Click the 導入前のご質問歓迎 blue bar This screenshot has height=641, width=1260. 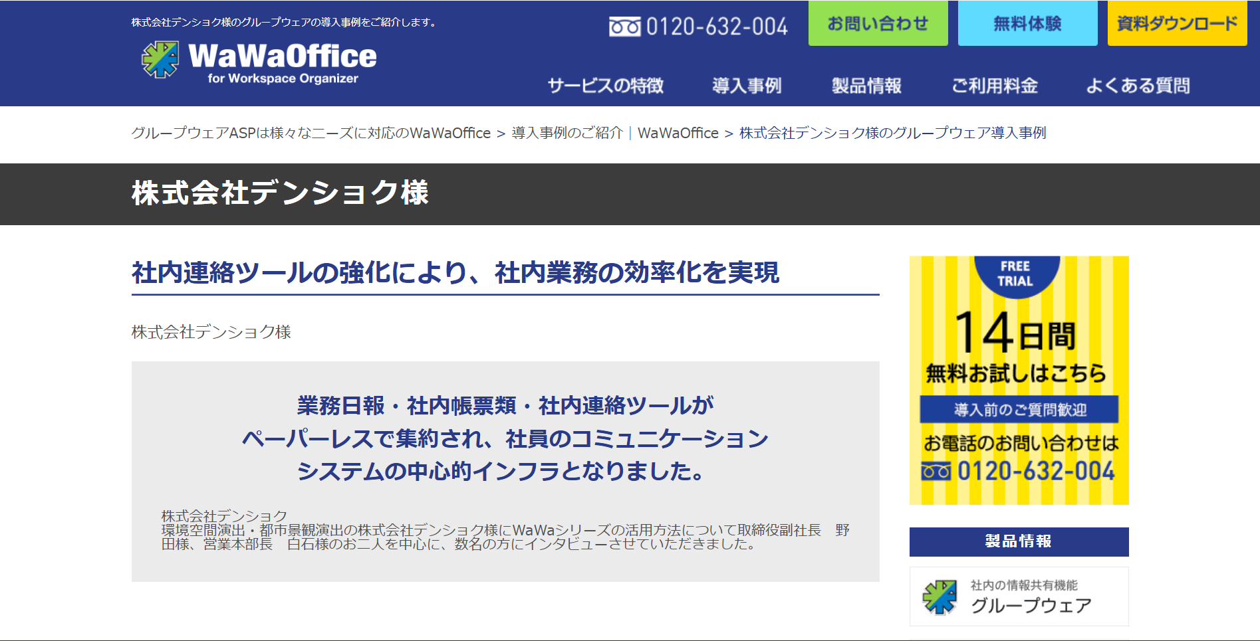1019,409
